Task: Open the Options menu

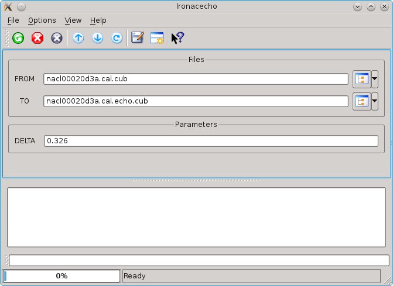Action: click(x=42, y=20)
